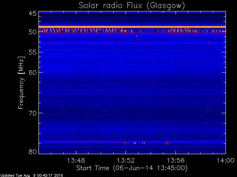This screenshot has width=237, height=177.
Task: Click the '45' frequency axis label
Action: click(33, 13)
